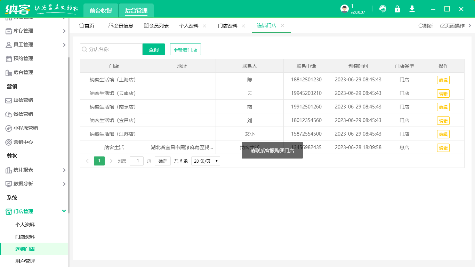Open 短信营销 in the sidebar
Screen dimensions: 475x267
(23, 100)
